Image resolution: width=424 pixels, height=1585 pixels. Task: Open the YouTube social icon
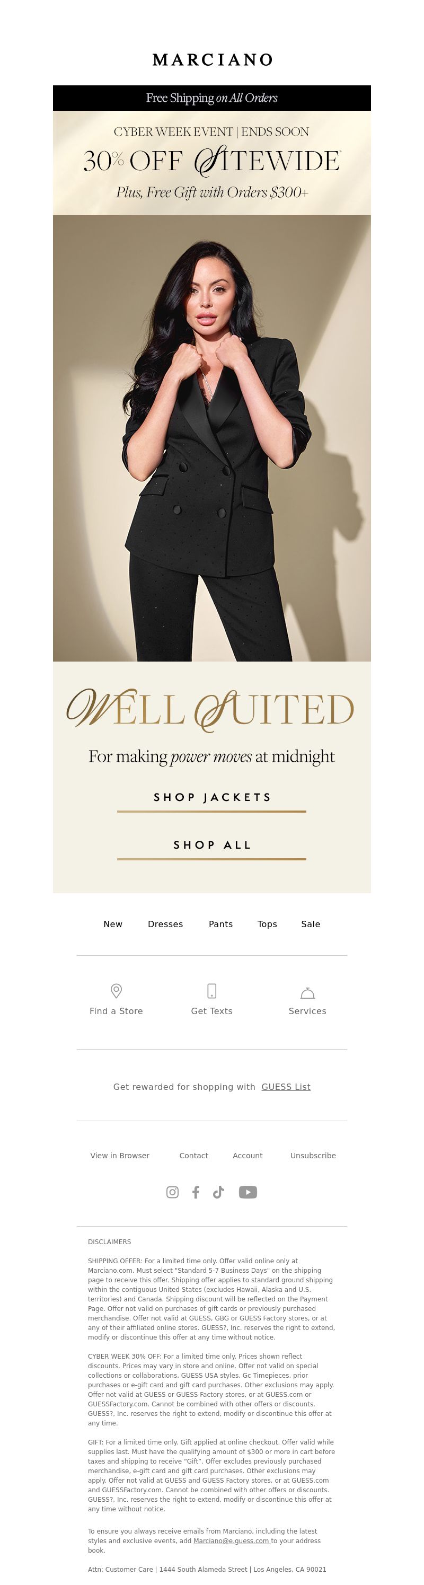coord(248,1192)
